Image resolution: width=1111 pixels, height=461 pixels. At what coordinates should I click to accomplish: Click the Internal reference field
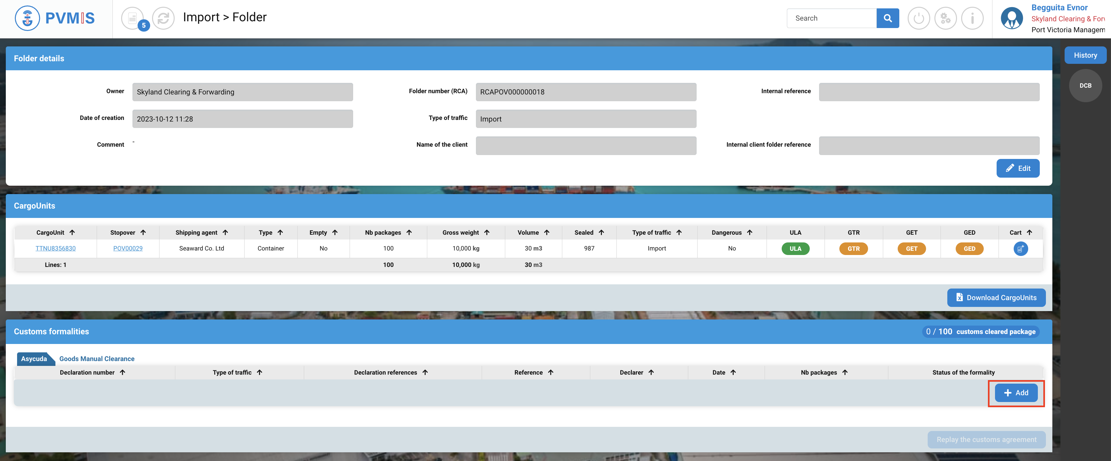pos(929,92)
